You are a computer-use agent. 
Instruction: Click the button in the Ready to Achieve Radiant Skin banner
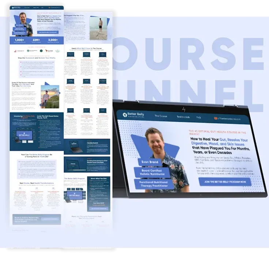tap(50, 219)
